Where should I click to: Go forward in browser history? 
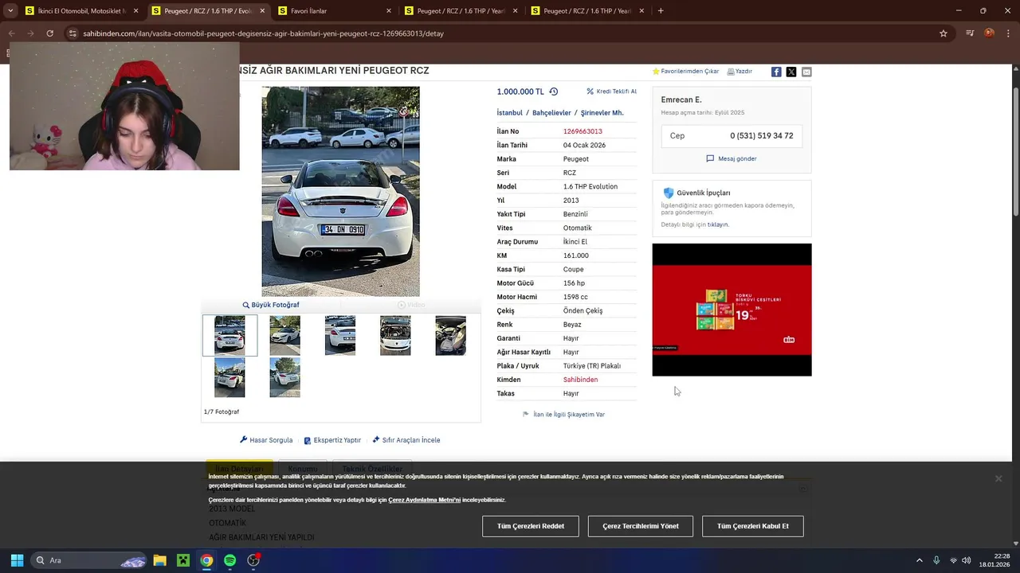[x=30, y=33]
